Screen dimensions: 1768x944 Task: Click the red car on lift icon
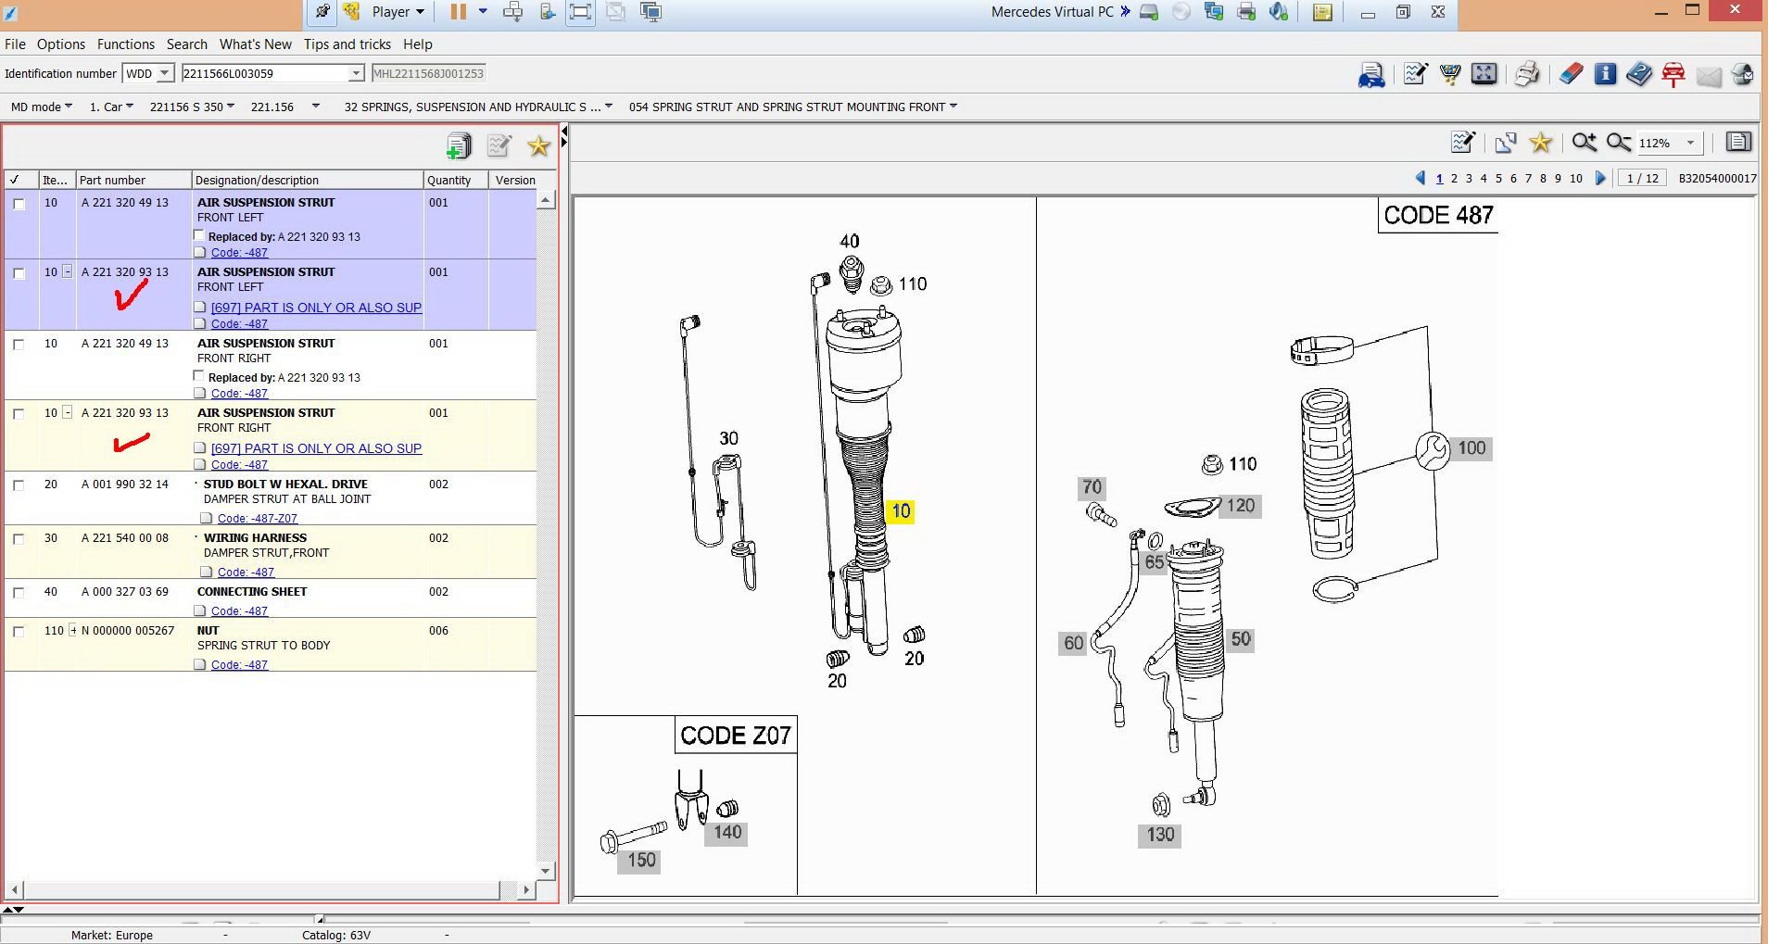point(1673,74)
